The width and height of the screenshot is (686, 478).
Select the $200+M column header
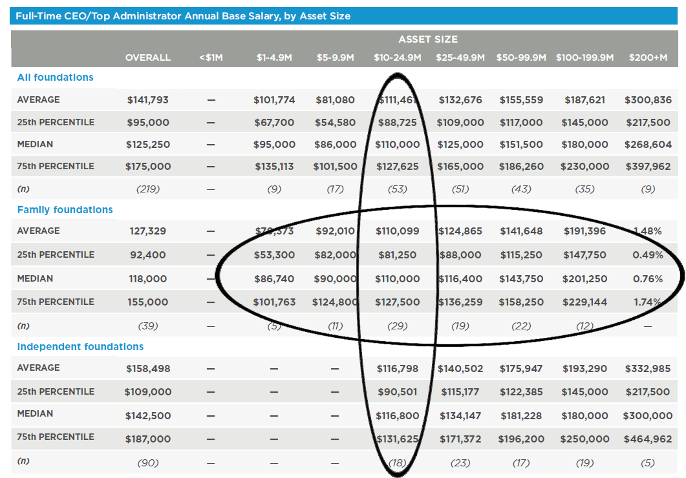[648, 57]
